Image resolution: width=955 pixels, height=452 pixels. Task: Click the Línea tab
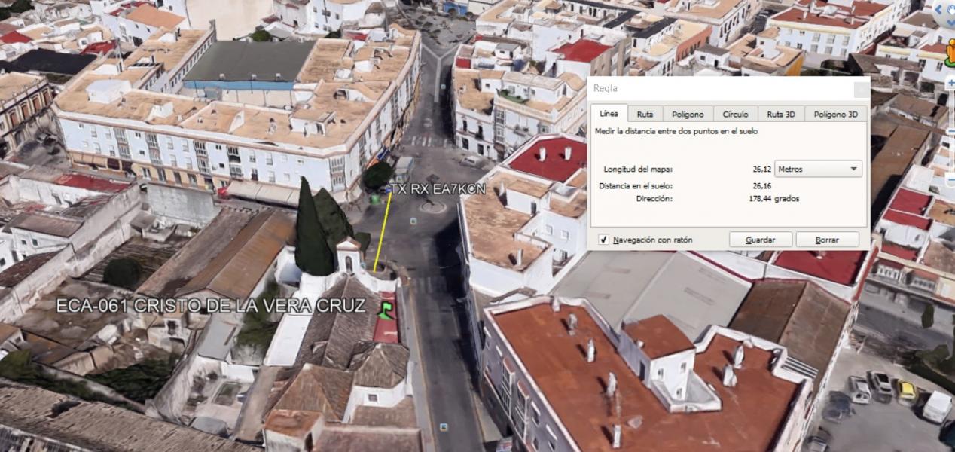tap(609, 115)
